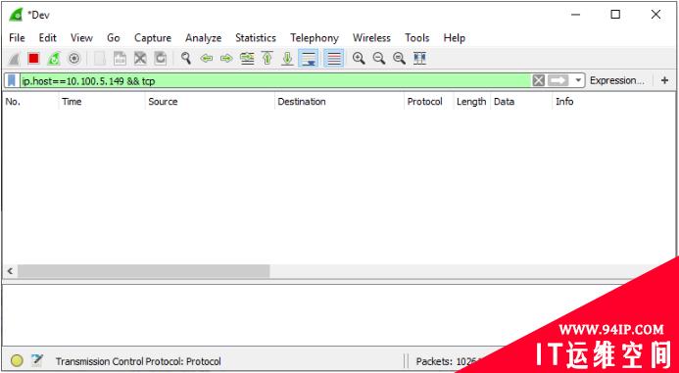Click the Expression… button
The width and height of the screenshot is (679, 373).
tap(617, 80)
